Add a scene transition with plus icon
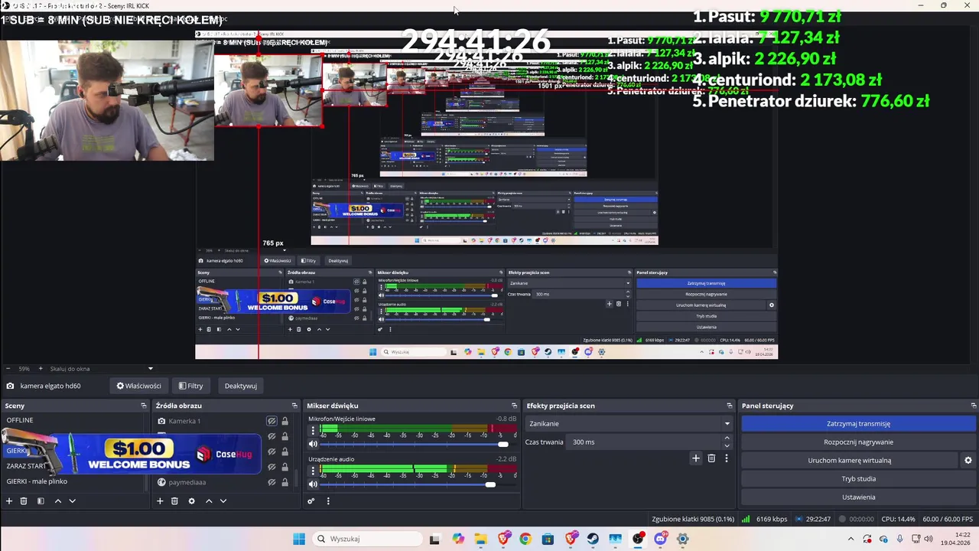The image size is (979, 551). (x=696, y=458)
